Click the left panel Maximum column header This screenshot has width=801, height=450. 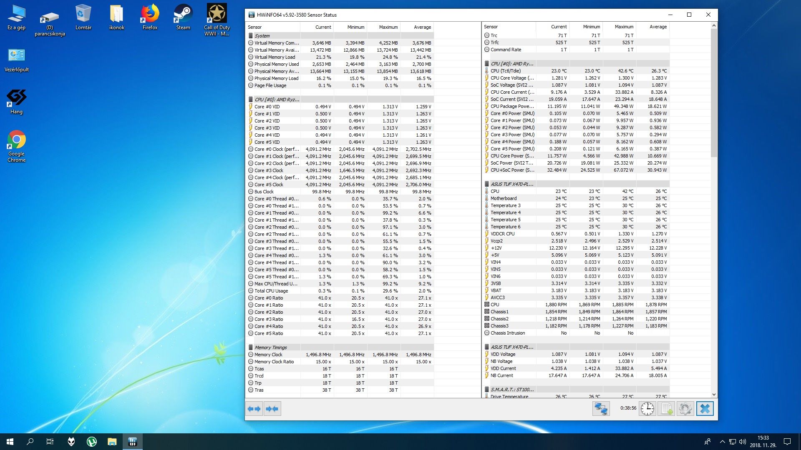coord(384,27)
